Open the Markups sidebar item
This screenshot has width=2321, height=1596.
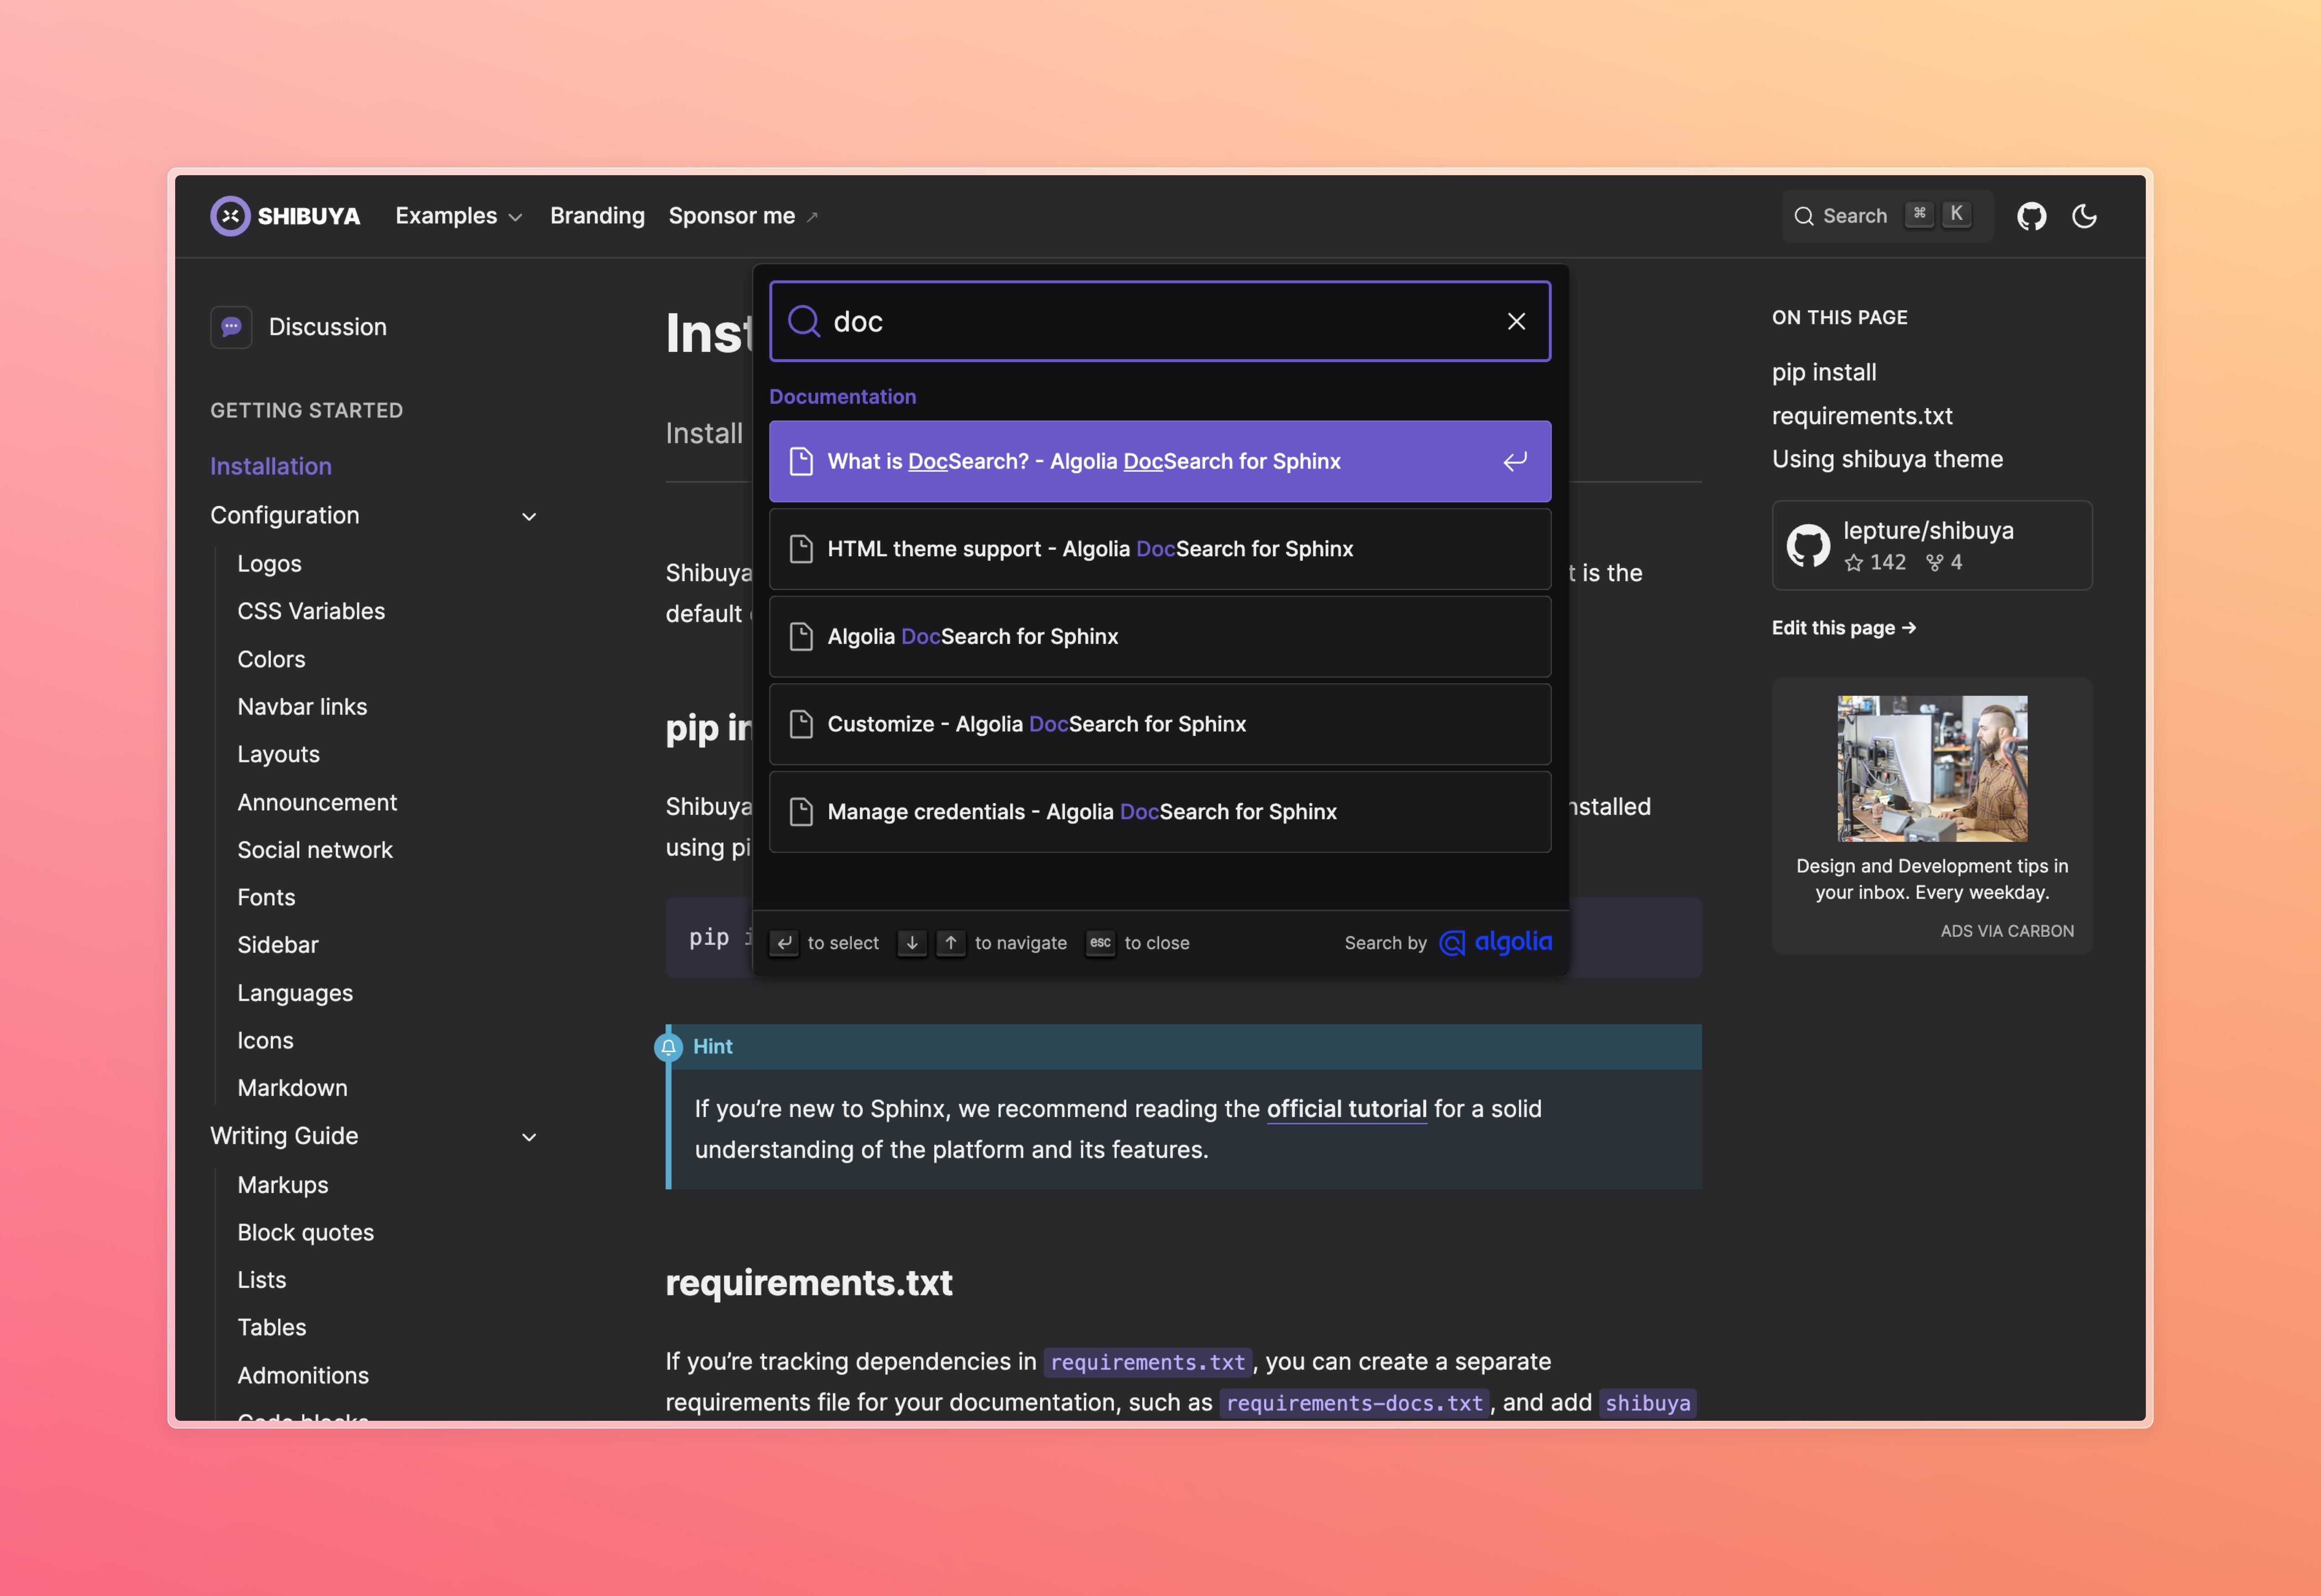pyautogui.click(x=283, y=1185)
